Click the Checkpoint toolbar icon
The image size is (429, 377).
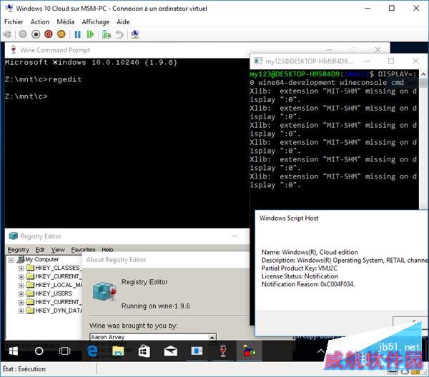click(106, 34)
